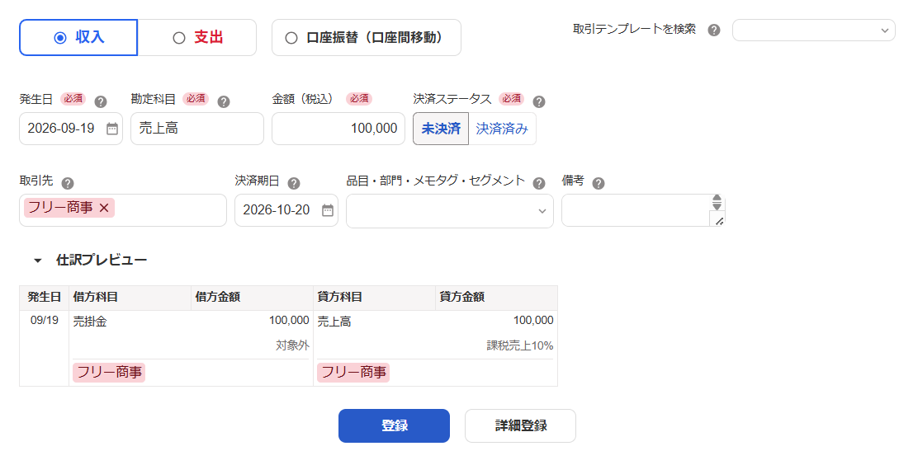Screen dimensions: 918x465
Task: Select the 口座振替（口座間移動） radio option
Action: 366,37
